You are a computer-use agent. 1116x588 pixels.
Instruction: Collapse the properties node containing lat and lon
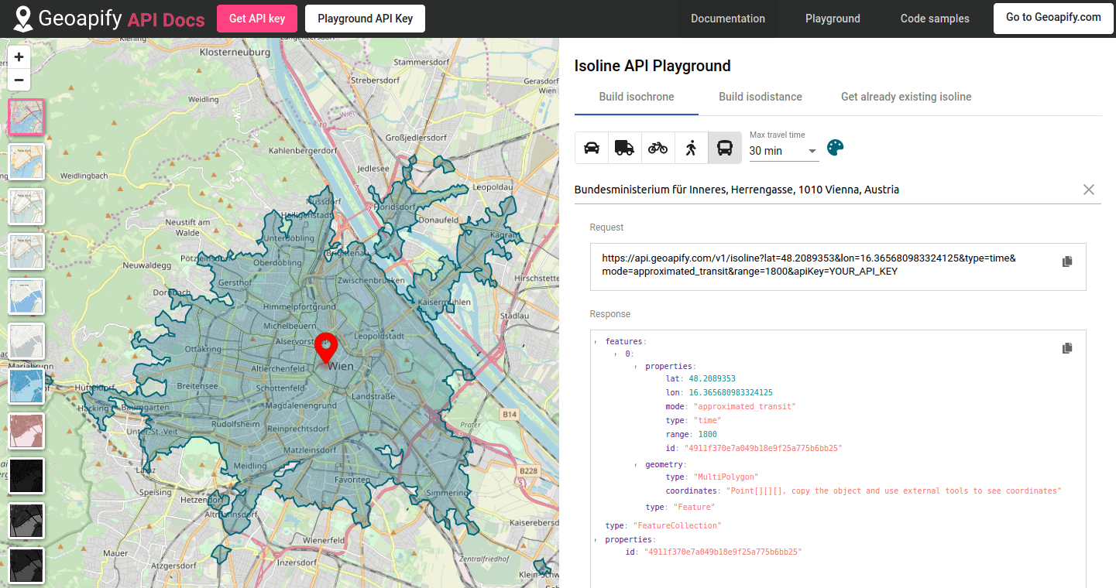[636, 366]
